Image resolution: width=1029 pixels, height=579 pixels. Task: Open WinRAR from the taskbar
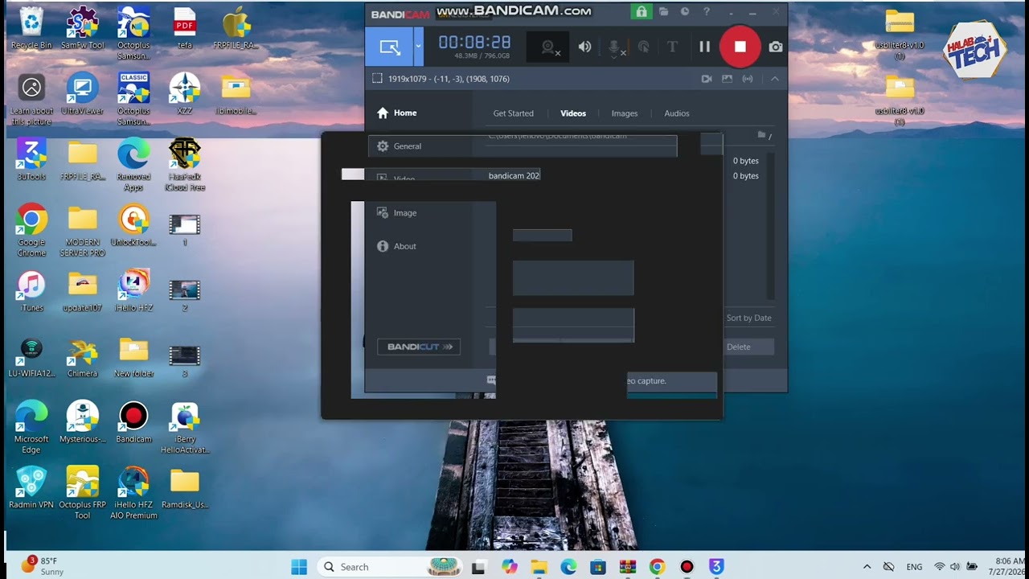627,567
